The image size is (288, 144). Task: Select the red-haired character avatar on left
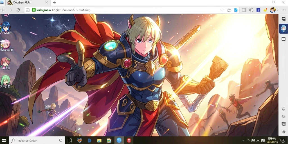pyautogui.click(x=5, y=62)
